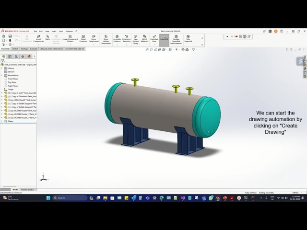Click Smart Fasteners tool
The width and height of the screenshot is (307, 230).
pos(83,39)
